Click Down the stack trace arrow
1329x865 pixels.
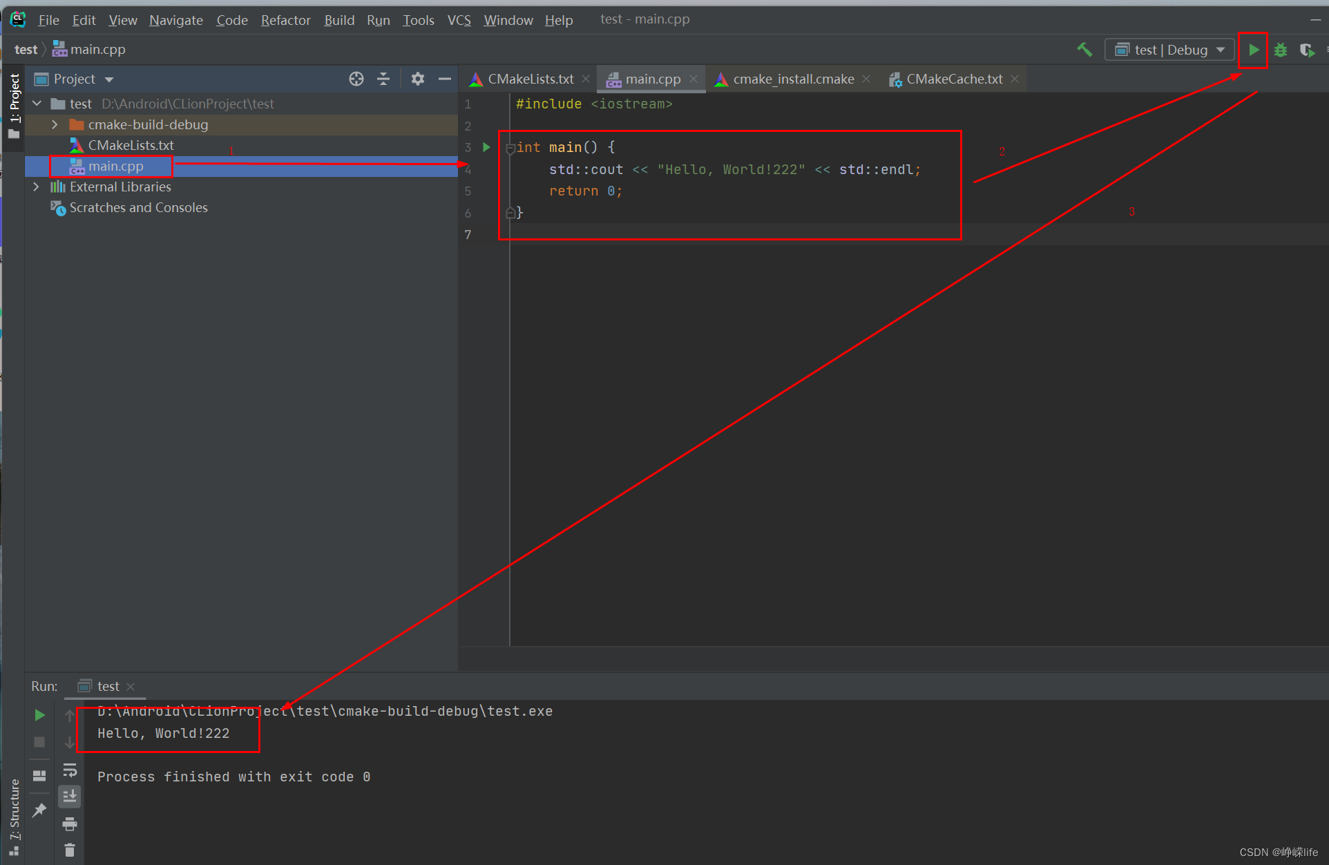coord(69,743)
